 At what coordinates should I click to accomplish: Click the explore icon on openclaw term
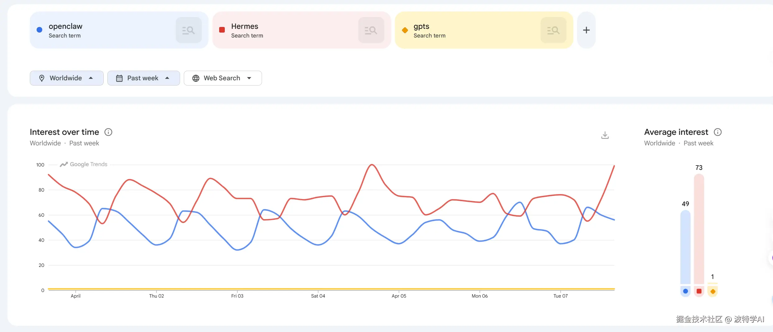[188, 30]
